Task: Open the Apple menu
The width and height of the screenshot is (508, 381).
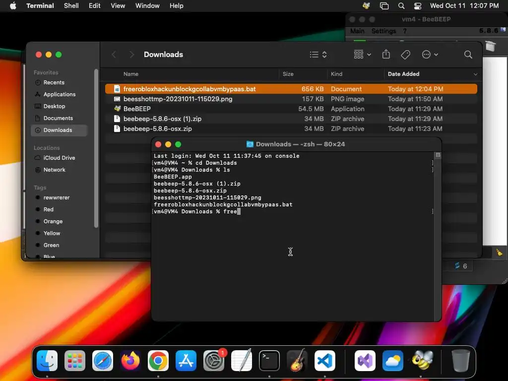Action: [x=13, y=6]
